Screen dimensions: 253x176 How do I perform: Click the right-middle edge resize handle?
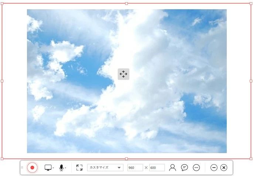tap(251, 81)
